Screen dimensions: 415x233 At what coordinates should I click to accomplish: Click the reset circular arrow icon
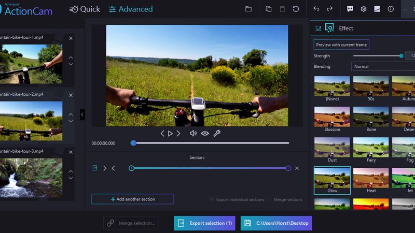click(x=296, y=9)
